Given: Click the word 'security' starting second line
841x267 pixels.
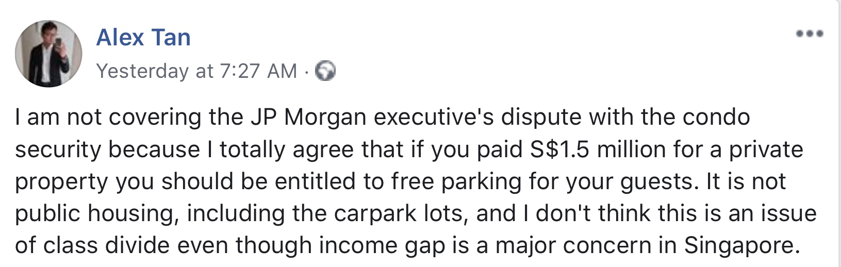Looking at the screenshot, I should pyautogui.click(x=58, y=150).
